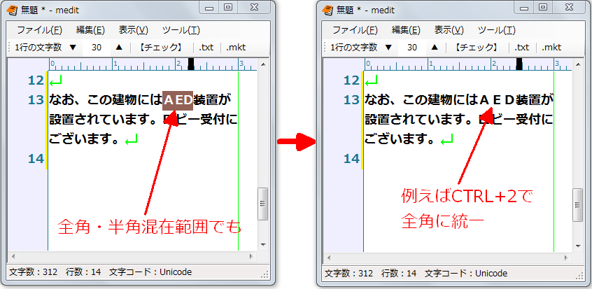This screenshot has width=592, height=289.
Task: Open 編集 menu in left medit window
Action: [90, 30]
